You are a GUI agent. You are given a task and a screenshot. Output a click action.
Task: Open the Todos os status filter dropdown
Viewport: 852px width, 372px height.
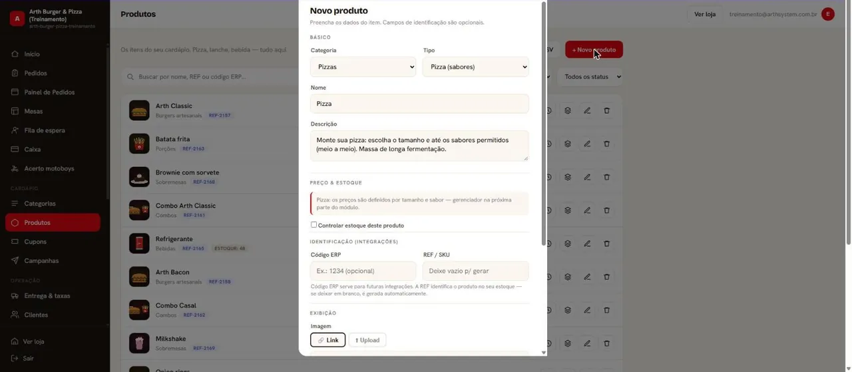click(590, 77)
